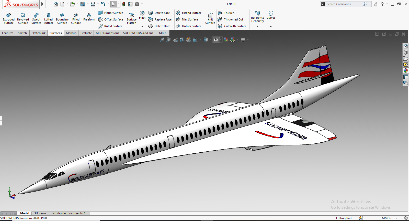Select the Fillet tool
Screen dimensions: 409x221
142,15
